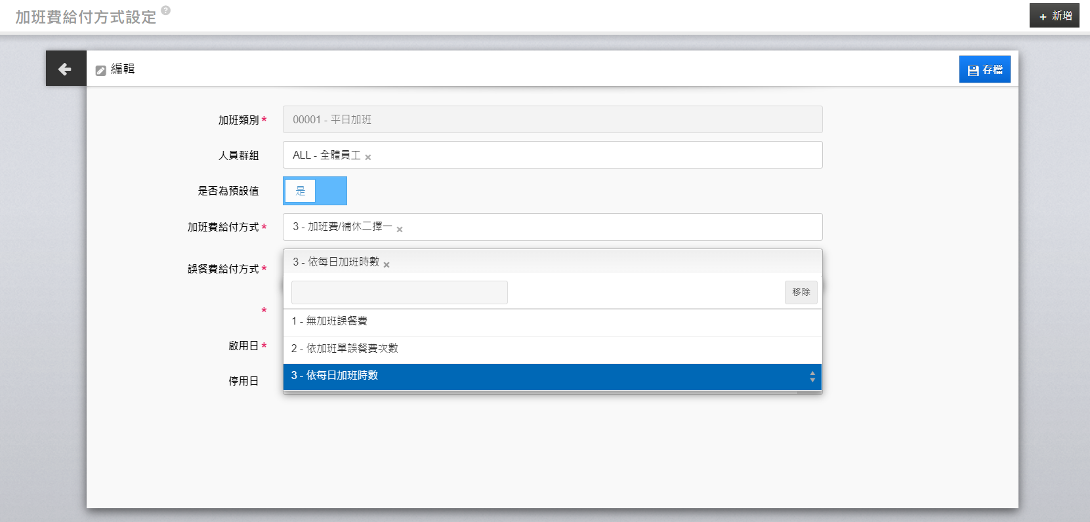Focus the dropdown search text box

(x=399, y=292)
